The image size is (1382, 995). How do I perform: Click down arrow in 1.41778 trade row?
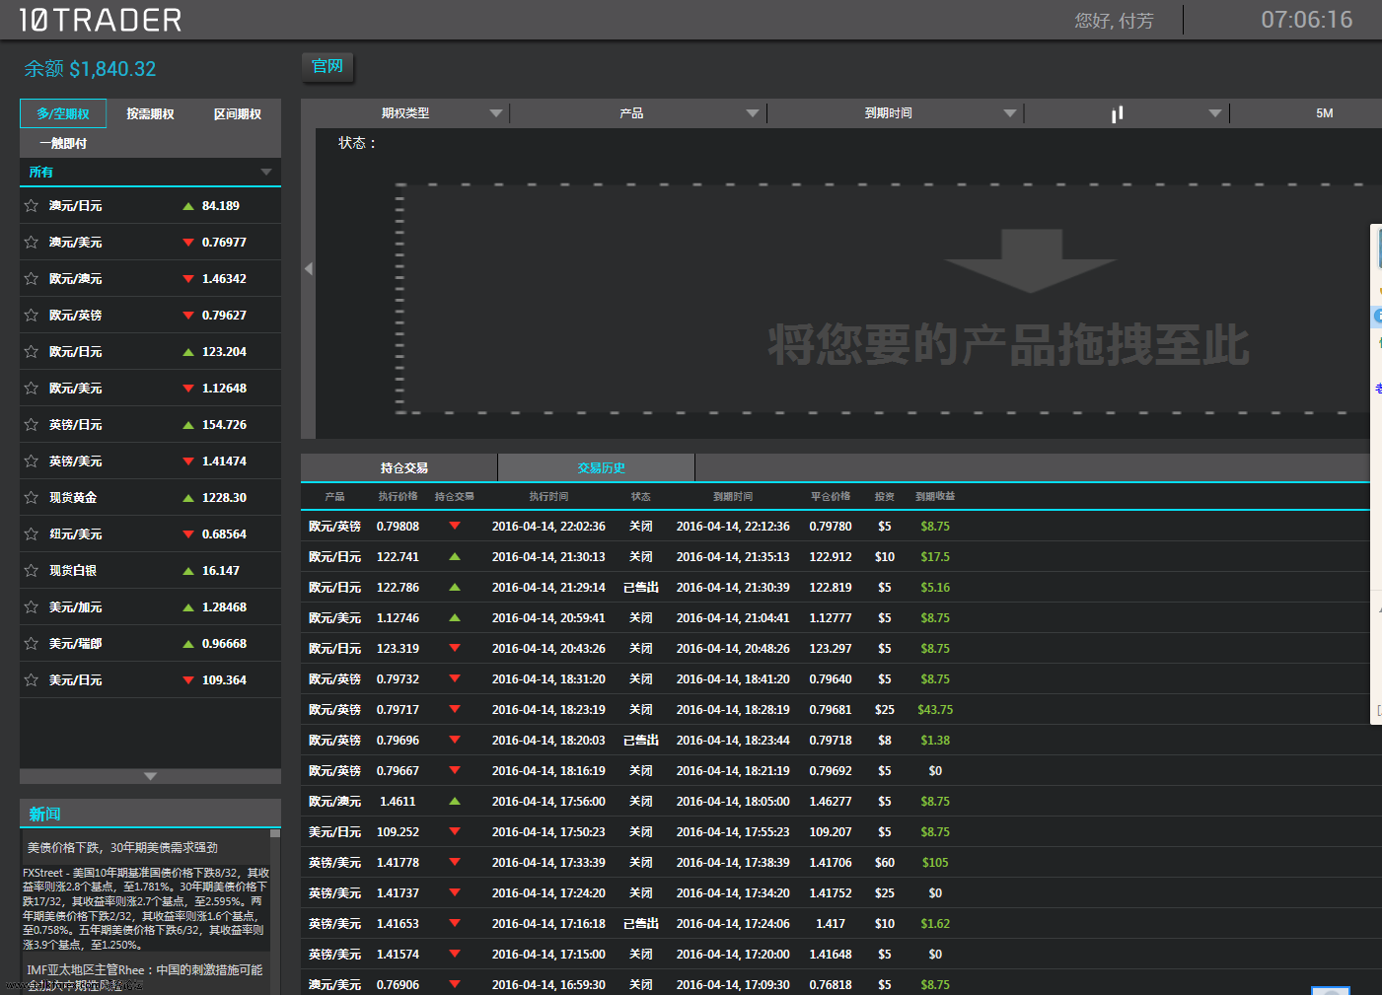tap(455, 863)
